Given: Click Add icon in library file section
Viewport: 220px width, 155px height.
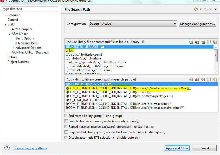Looking at the screenshot, I should pos(191,42).
